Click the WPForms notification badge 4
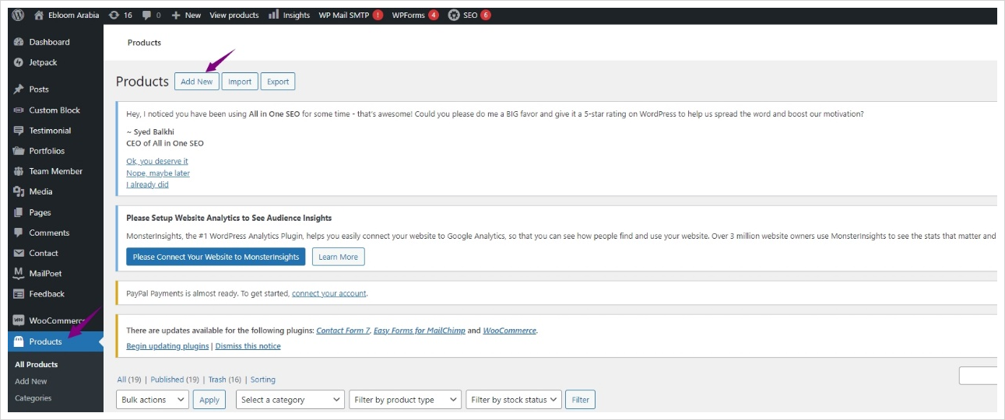 [x=434, y=15]
